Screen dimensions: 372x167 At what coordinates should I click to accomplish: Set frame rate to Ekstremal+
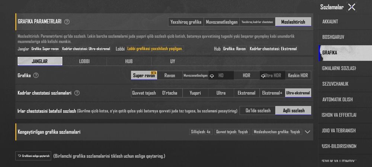(272, 93)
